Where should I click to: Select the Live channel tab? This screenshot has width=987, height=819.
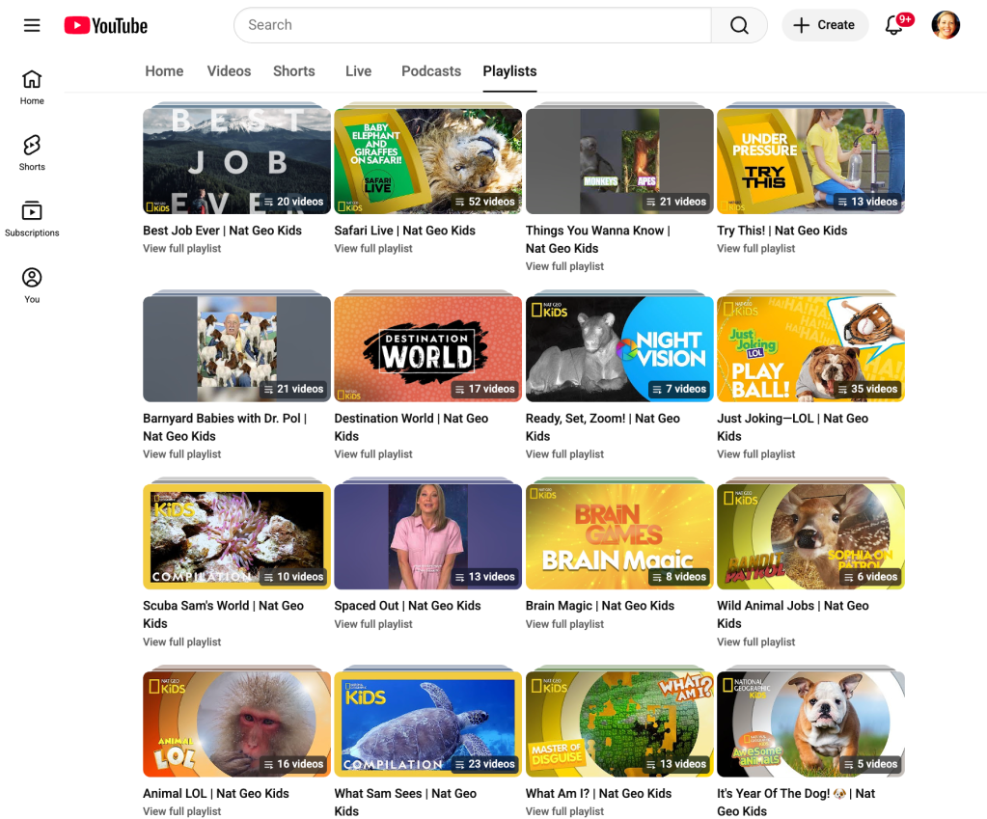pos(358,71)
